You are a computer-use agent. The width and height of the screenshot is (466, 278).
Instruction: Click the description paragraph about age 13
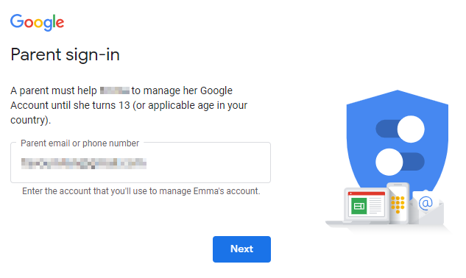(x=129, y=105)
